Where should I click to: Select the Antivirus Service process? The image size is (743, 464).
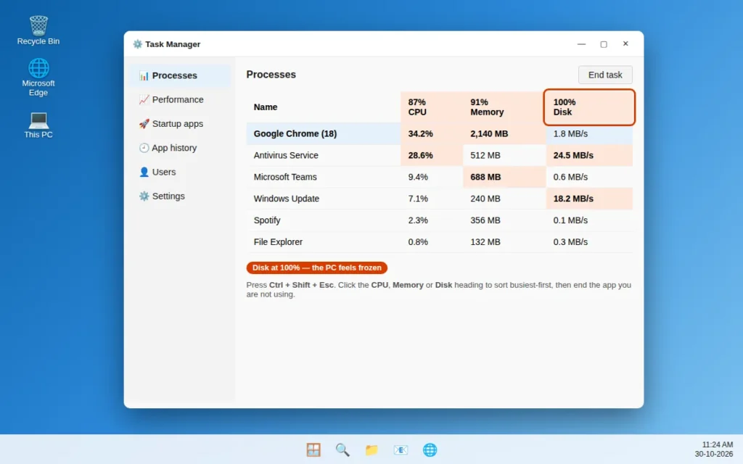coord(439,155)
